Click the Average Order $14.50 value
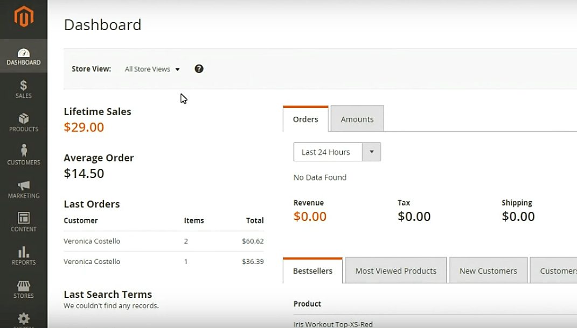This screenshot has width=577, height=328. pos(84,173)
